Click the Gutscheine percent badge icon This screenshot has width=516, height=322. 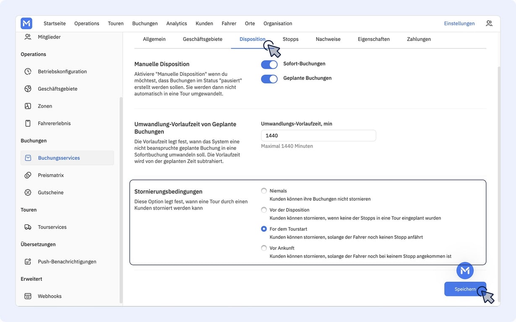(28, 192)
